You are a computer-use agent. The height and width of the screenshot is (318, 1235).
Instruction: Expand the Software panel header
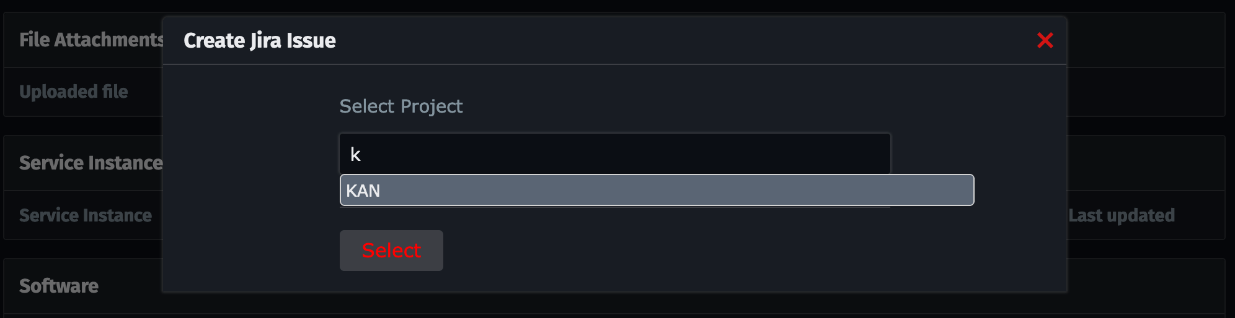tap(59, 286)
